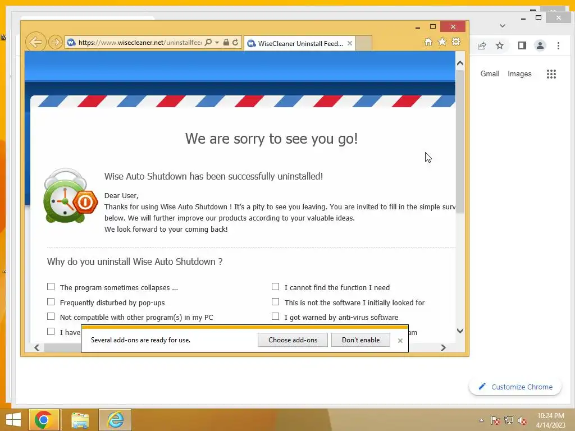Click Chrome share page icon
The height and width of the screenshot is (431, 575).
[x=482, y=45]
